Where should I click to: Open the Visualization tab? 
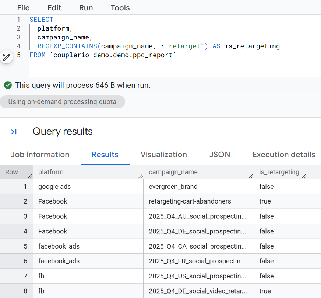tap(164, 155)
